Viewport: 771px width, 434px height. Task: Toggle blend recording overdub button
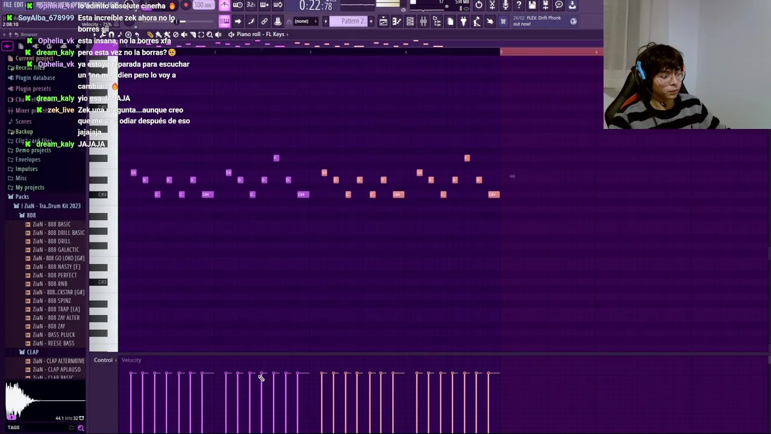(264, 5)
